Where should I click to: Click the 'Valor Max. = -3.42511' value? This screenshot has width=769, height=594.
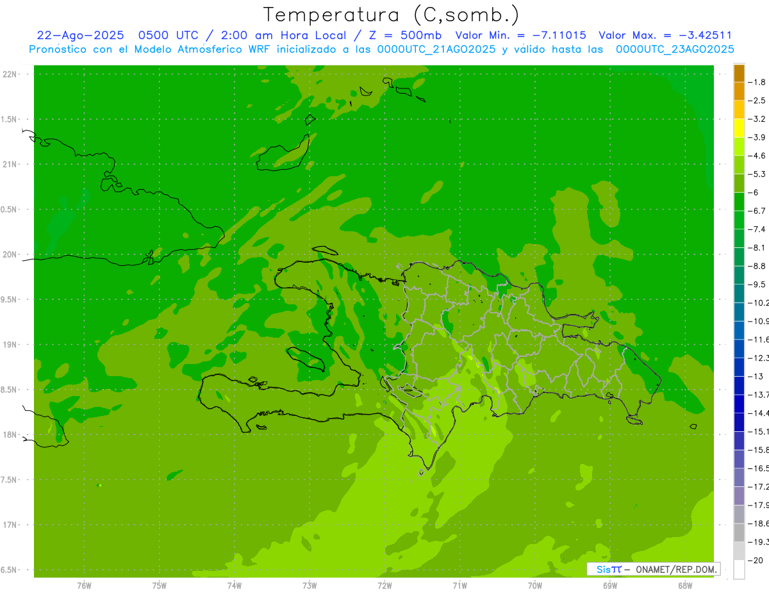(665, 35)
